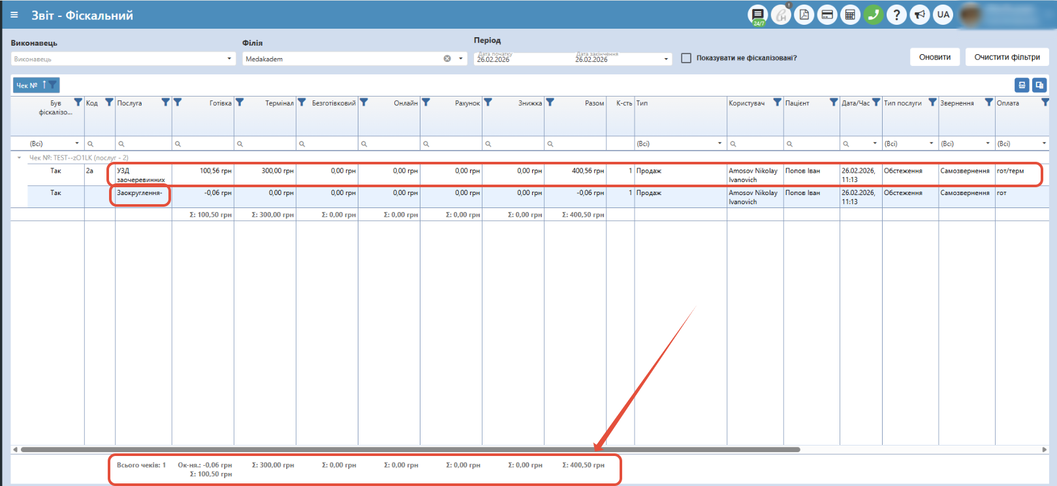
Task: Open filter for Був фіскалізо... column
Action: 78,102
